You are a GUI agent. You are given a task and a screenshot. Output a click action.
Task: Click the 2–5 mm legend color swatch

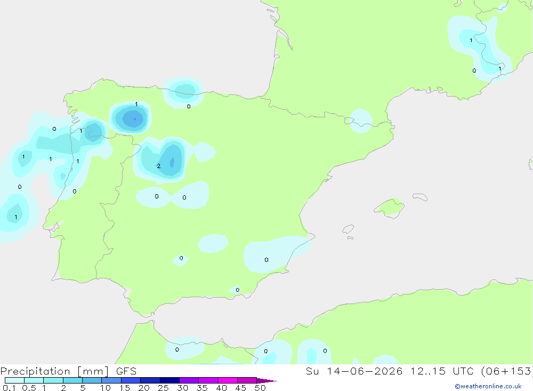pos(72,380)
